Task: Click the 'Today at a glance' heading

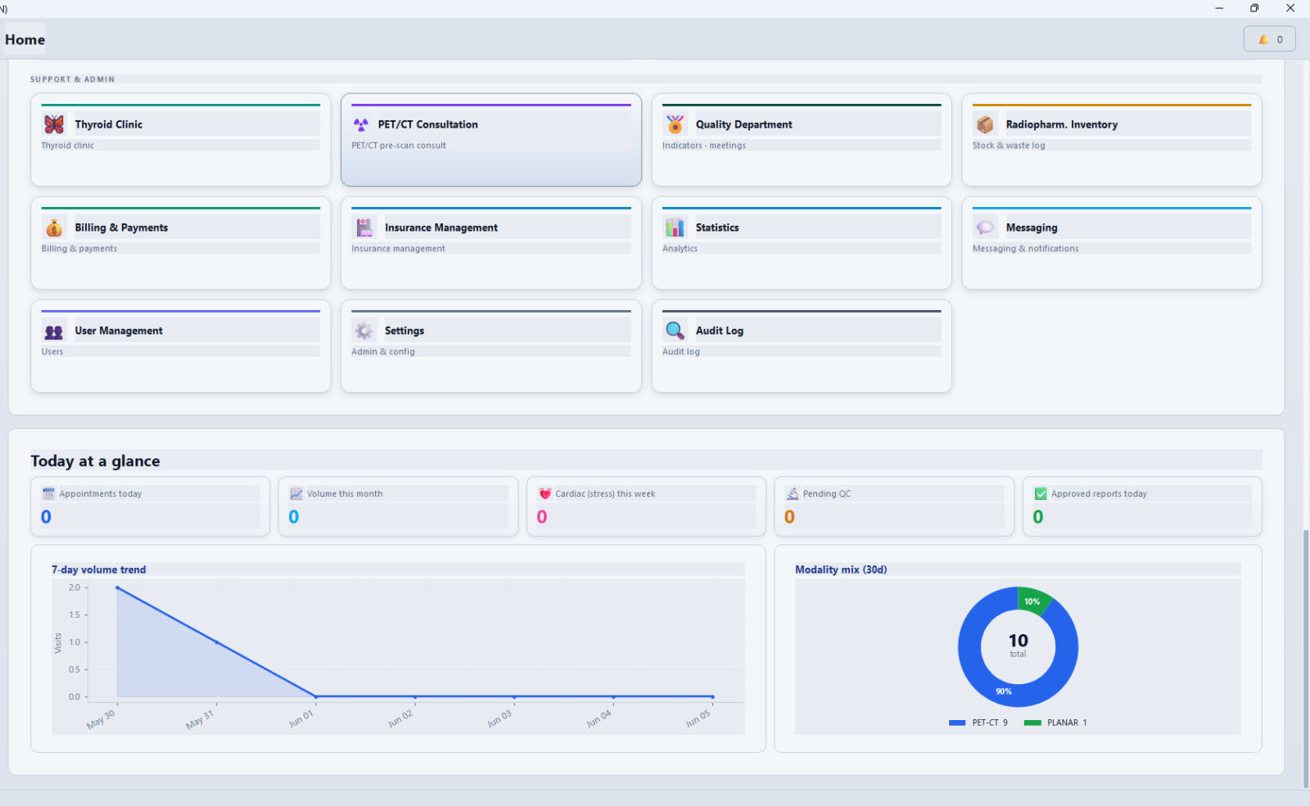Action: point(95,461)
